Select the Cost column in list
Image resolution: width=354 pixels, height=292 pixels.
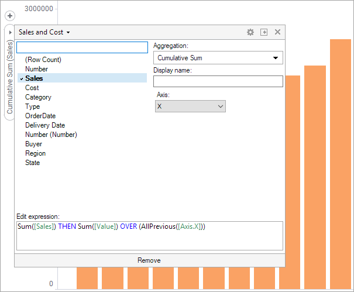pyautogui.click(x=32, y=88)
